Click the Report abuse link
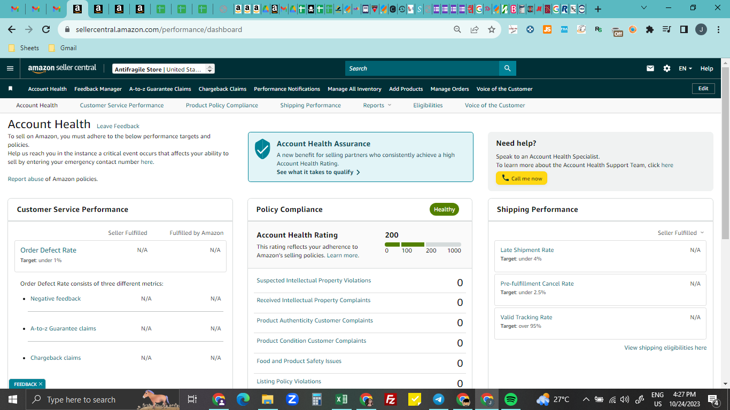This screenshot has height=410, width=730. click(x=26, y=179)
